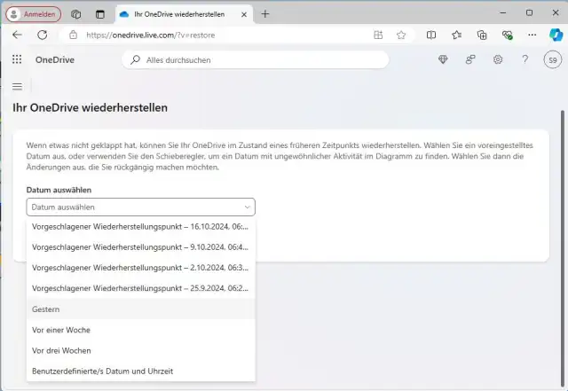Click the Anmelden profile button
This screenshot has height=391, width=568.
34,14
